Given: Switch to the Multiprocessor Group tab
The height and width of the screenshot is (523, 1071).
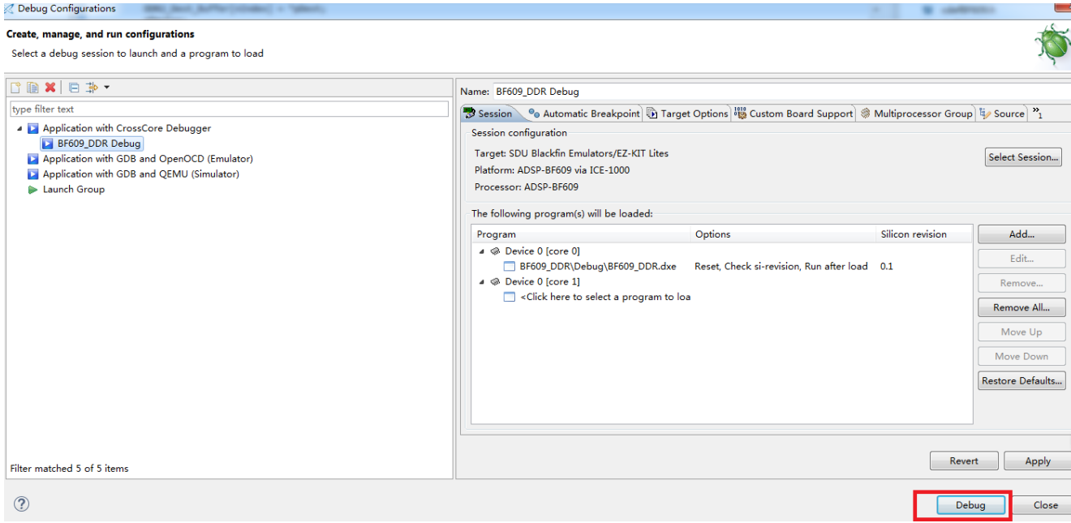Looking at the screenshot, I should pyautogui.click(x=916, y=114).
